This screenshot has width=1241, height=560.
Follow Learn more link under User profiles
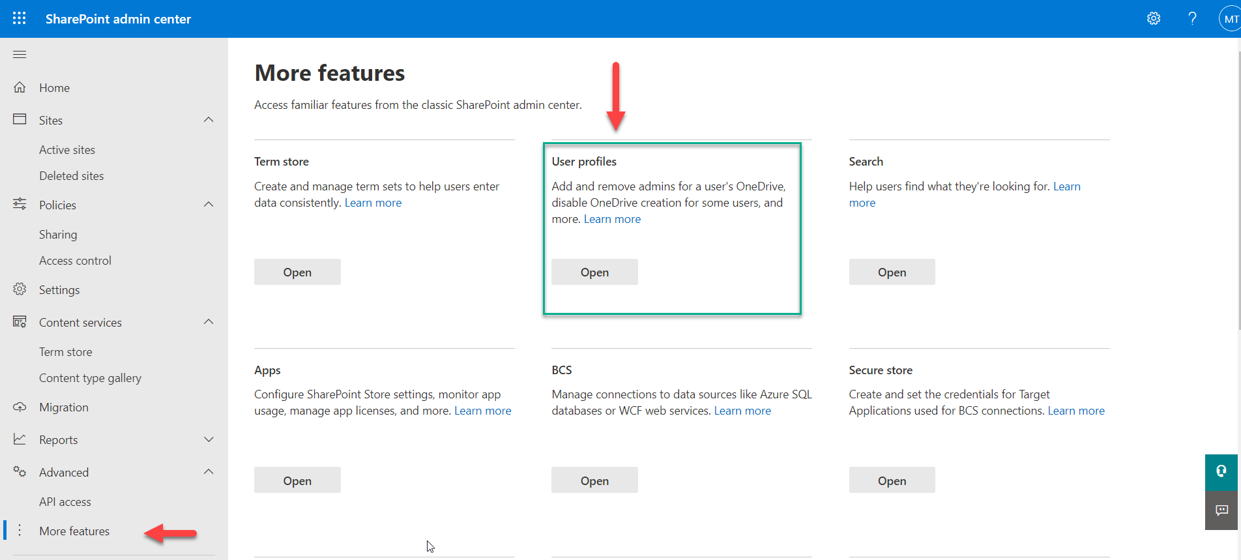click(x=612, y=219)
